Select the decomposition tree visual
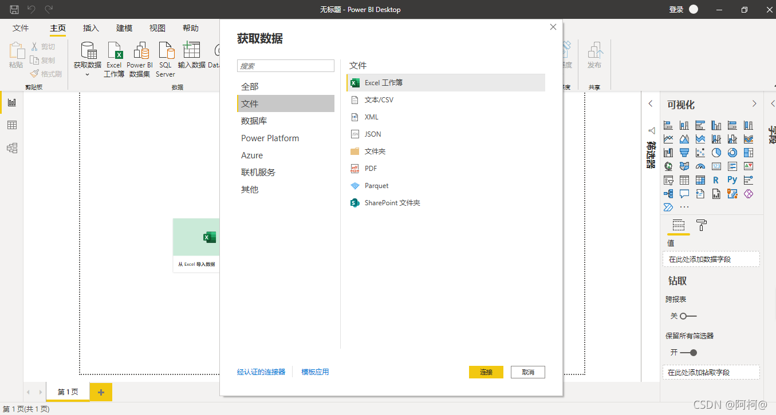The width and height of the screenshot is (776, 415). coord(668,194)
